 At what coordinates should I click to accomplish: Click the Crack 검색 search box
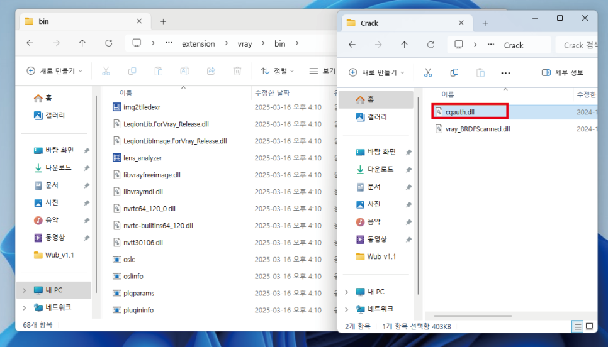point(577,45)
